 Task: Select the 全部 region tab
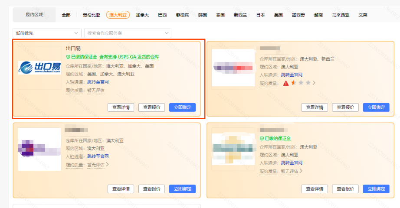(x=66, y=15)
